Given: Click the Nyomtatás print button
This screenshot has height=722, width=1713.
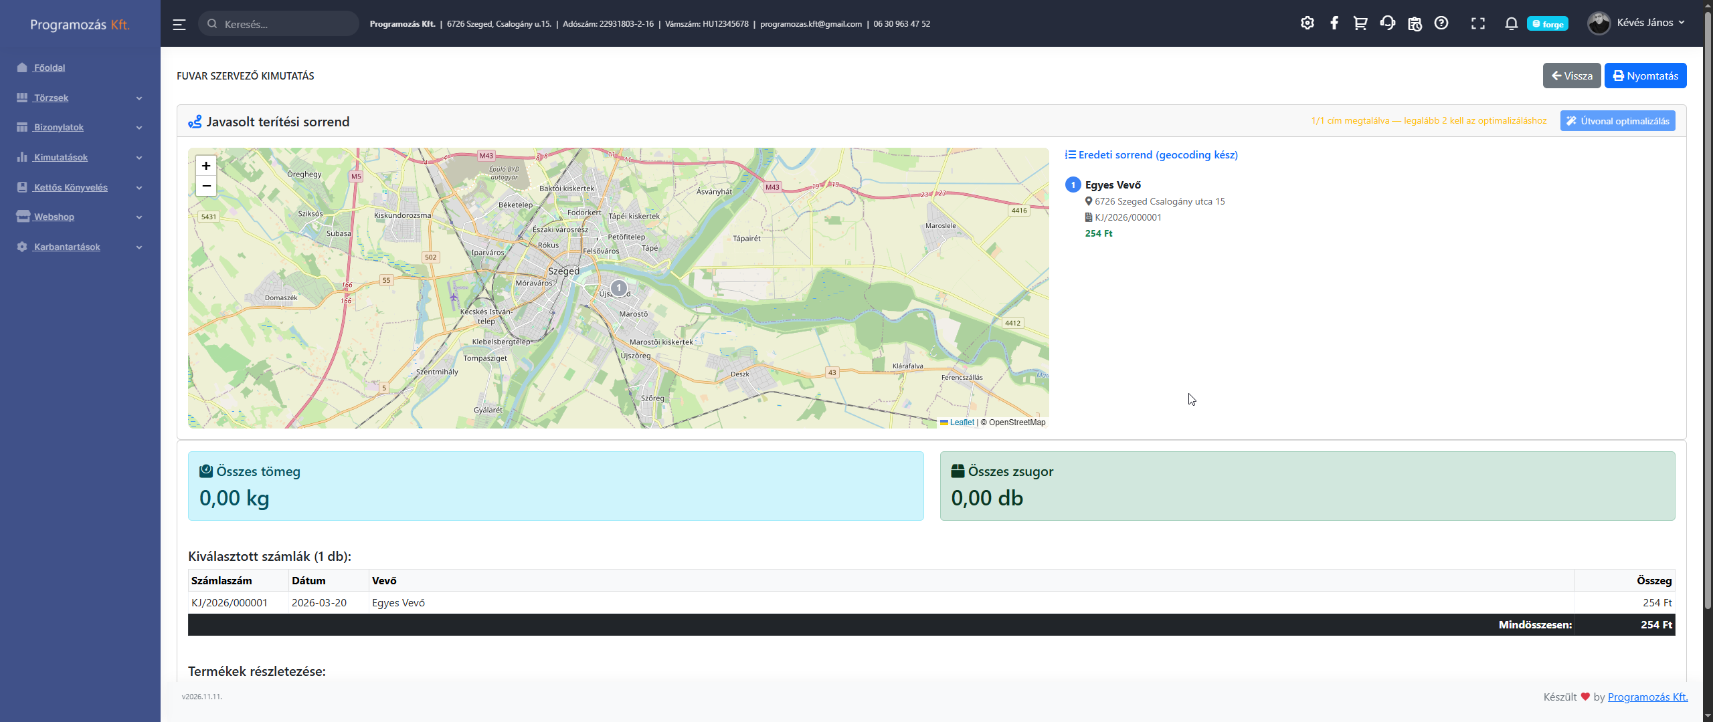Looking at the screenshot, I should [x=1645, y=76].
